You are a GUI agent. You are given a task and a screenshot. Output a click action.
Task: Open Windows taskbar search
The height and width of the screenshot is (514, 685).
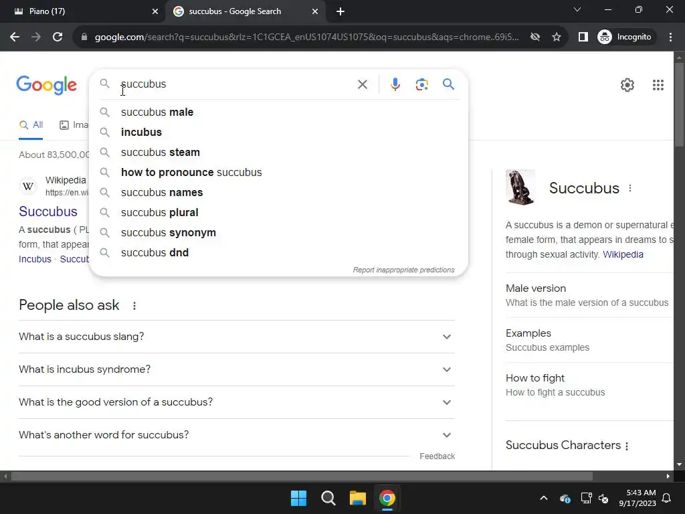(328, 498)
